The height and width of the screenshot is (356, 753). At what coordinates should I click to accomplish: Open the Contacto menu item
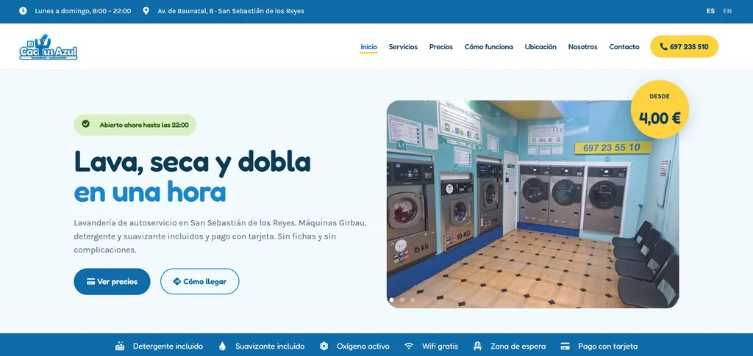pyautogui.click(x=624, y=47)
